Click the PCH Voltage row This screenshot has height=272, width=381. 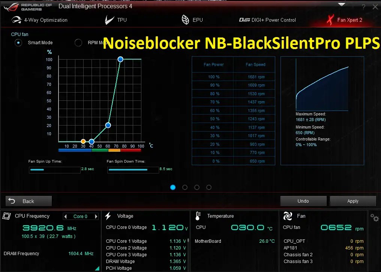(146, 268)
